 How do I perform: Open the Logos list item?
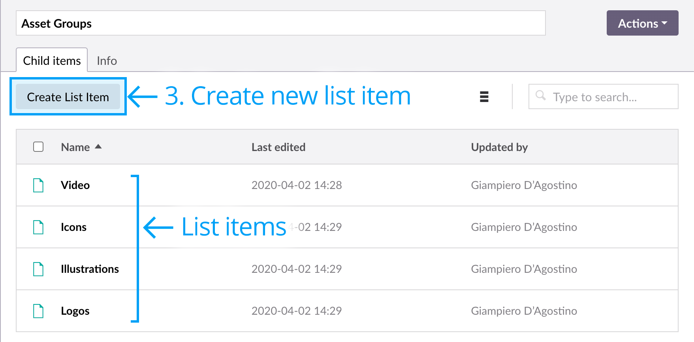pyautogui.click(x=75, y=311)
